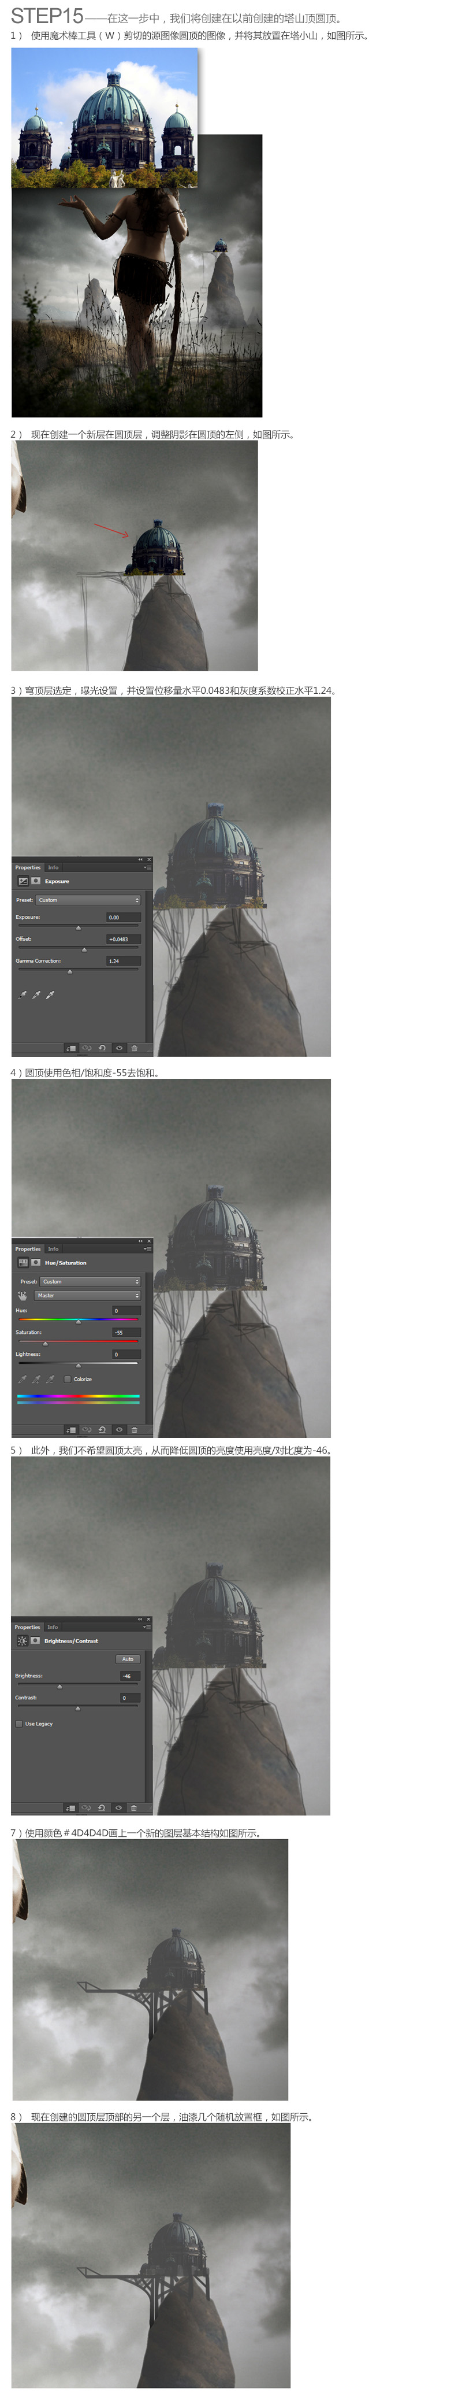Click the mask icon beside the Hue/Saturation title
This screenshot has height=2396, width=462.
coord(36,1262)
